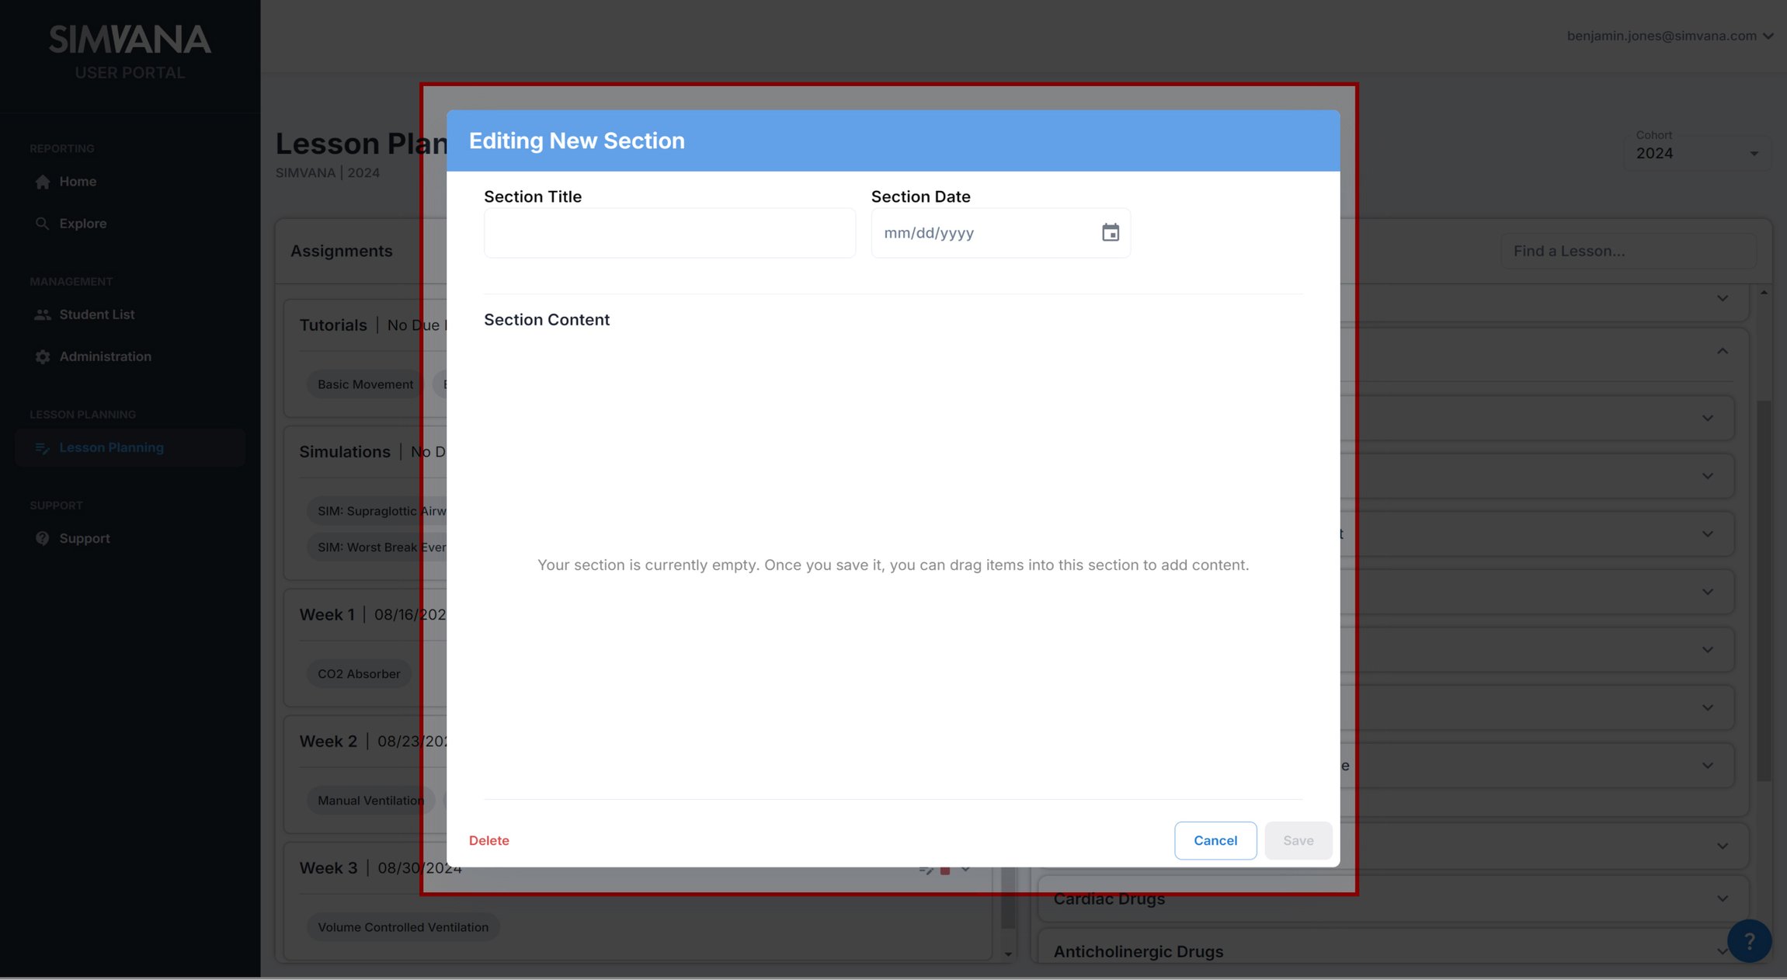The width and height of the screenshot is (1787, 980).
Task: Open Explore via the magnifier icon
Action: pyautogui.click(x=43, y=223)
